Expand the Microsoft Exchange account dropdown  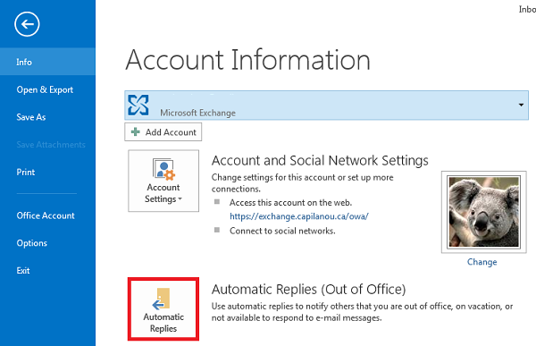521,105
